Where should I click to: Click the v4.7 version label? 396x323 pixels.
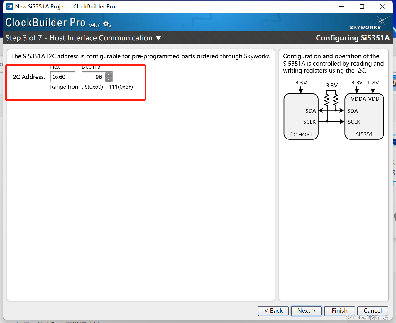tap(94, 25)
